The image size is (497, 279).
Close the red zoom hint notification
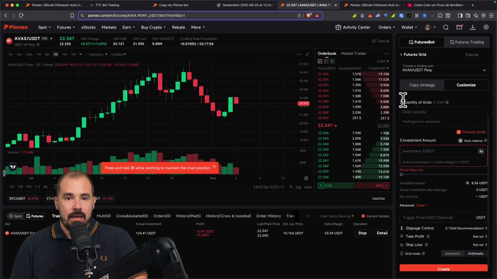[x=214, y=167]
